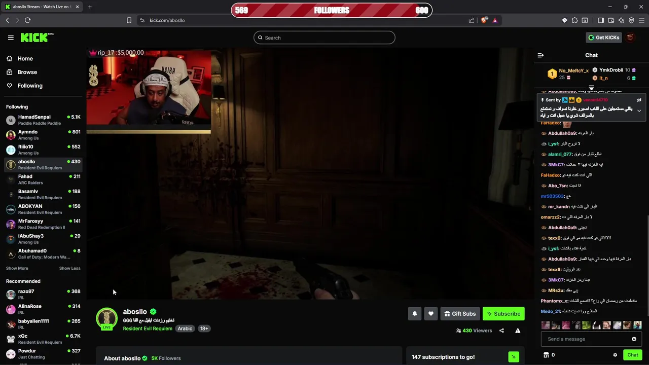Viewport: 649px width, 365px height.
Task: Close the aboslloStream browser tab
Action: pos(77,7)
